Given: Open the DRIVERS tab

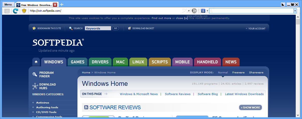Looking at the screenshot, I should click(100, 62).
